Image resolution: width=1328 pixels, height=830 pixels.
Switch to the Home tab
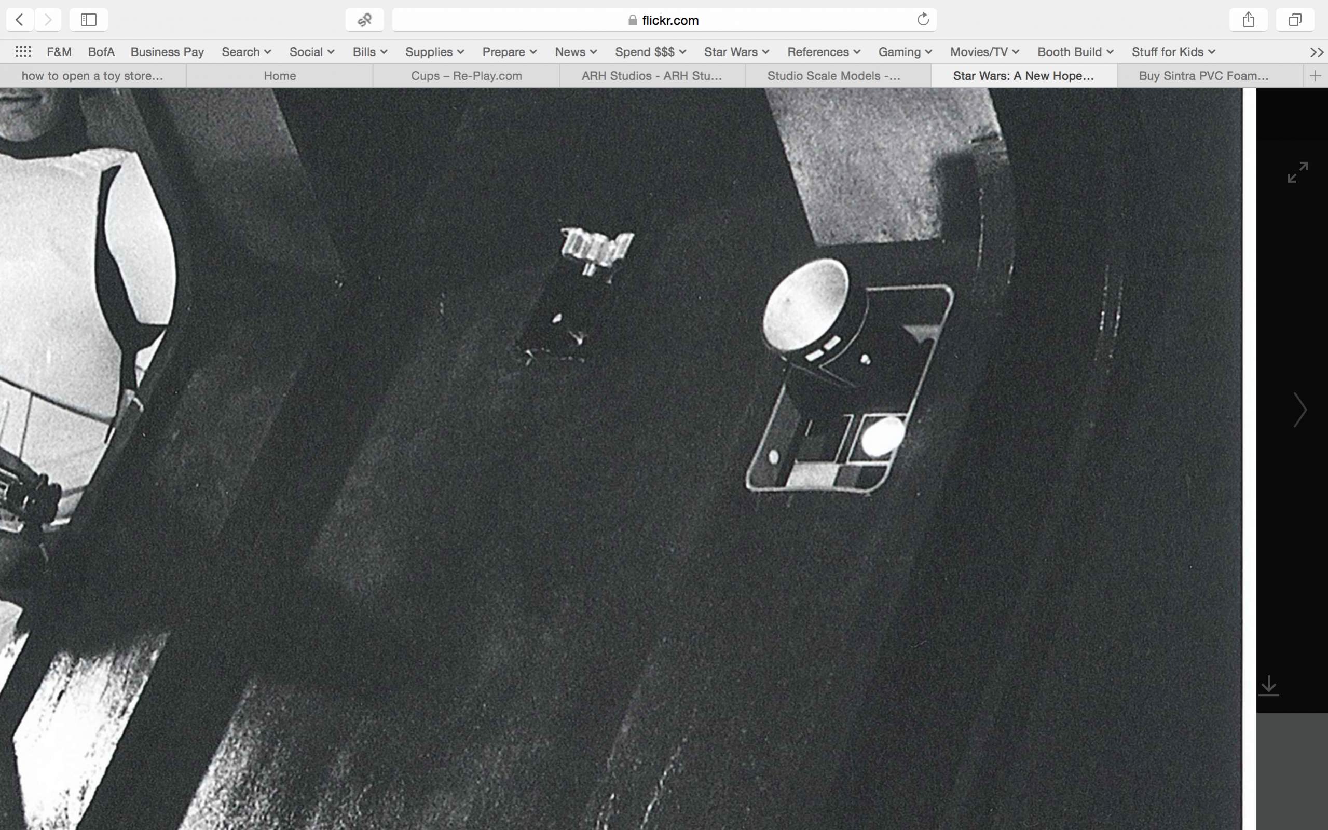(280, 76)
